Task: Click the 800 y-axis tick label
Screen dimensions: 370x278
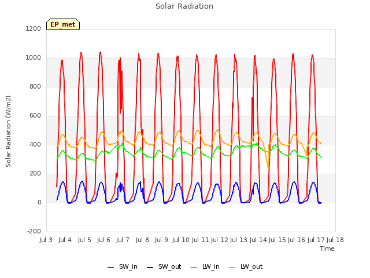Action: 35,86
